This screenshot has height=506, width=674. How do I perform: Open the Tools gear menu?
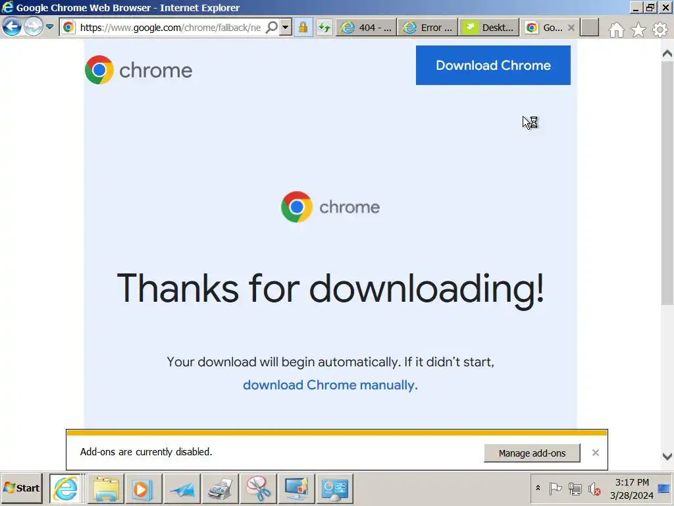(660, 29)
